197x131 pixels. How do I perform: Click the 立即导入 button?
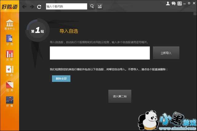(166, 53)
